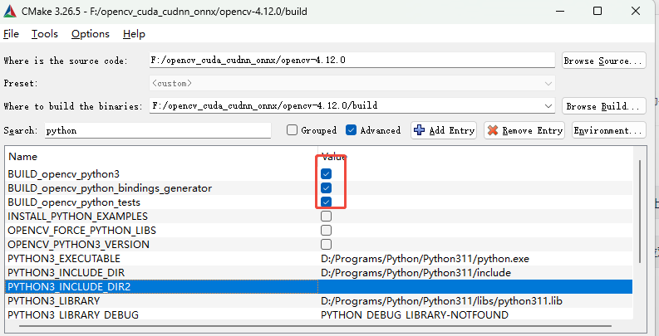Toggle BUILD_opencv_python_bindings_generator checkbox

tap(327, 188)
